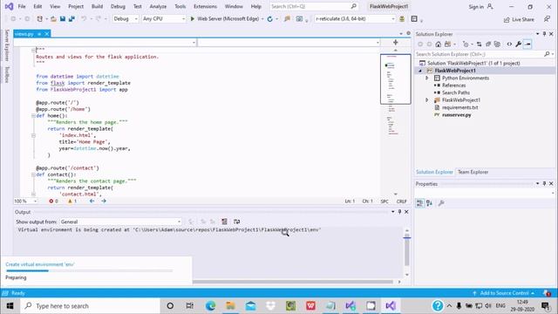Click the Live Share icon

pyautogui.click(x=507, y=19)
